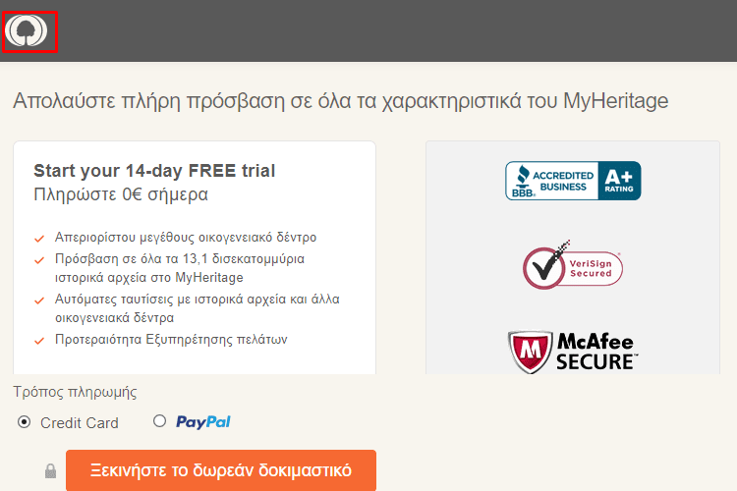Click the automatic matches feature line
This screenshot has height=491, width=737.
pos(197,308)
